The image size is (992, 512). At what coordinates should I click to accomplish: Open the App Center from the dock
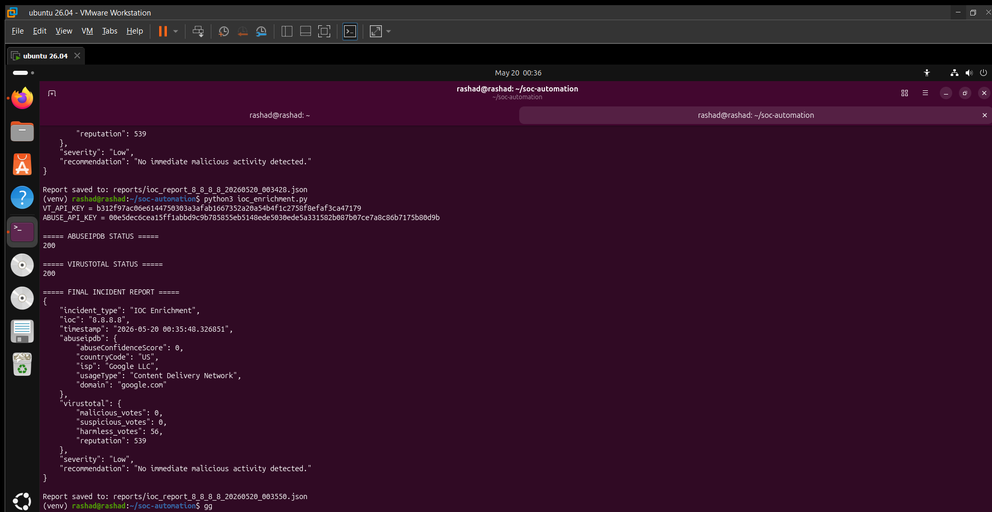coord(22,164)
